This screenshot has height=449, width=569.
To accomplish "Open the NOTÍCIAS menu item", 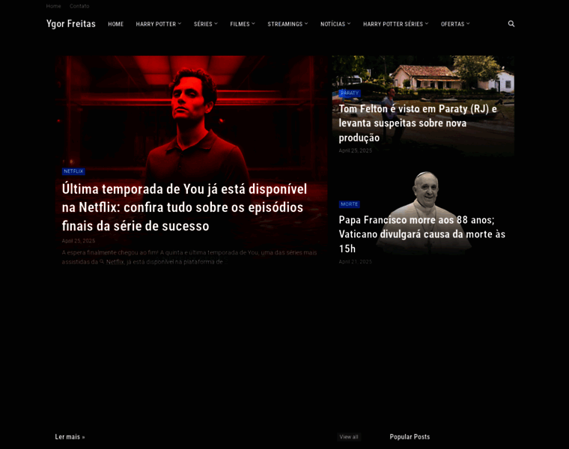I will point(332,24).
